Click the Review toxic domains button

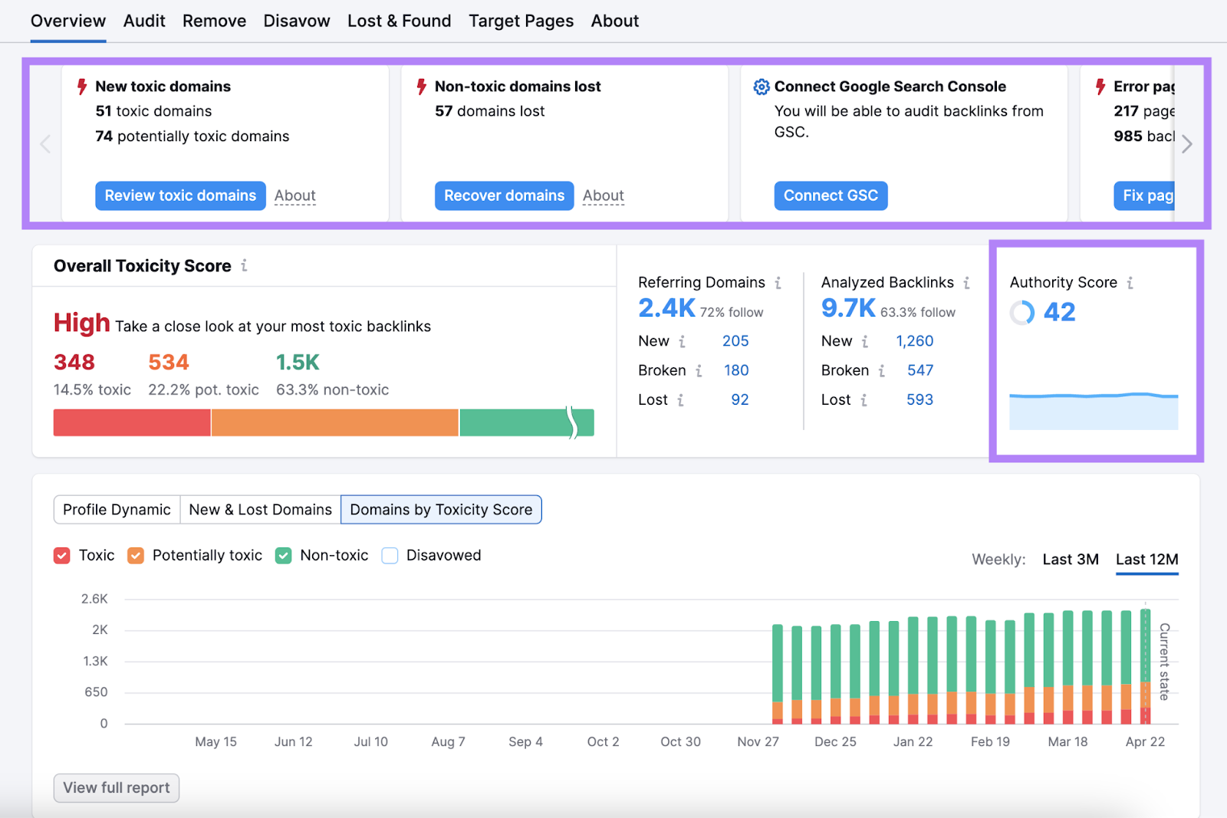click(x=179, y=195)
